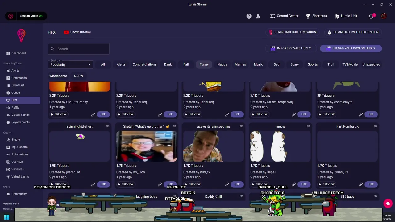
Task: Open Control Center
Action: [x=284, y=16]
